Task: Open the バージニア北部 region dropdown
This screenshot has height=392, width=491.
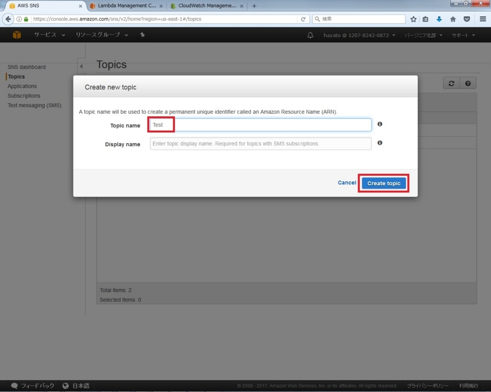Action: click(x=423, y=35)
